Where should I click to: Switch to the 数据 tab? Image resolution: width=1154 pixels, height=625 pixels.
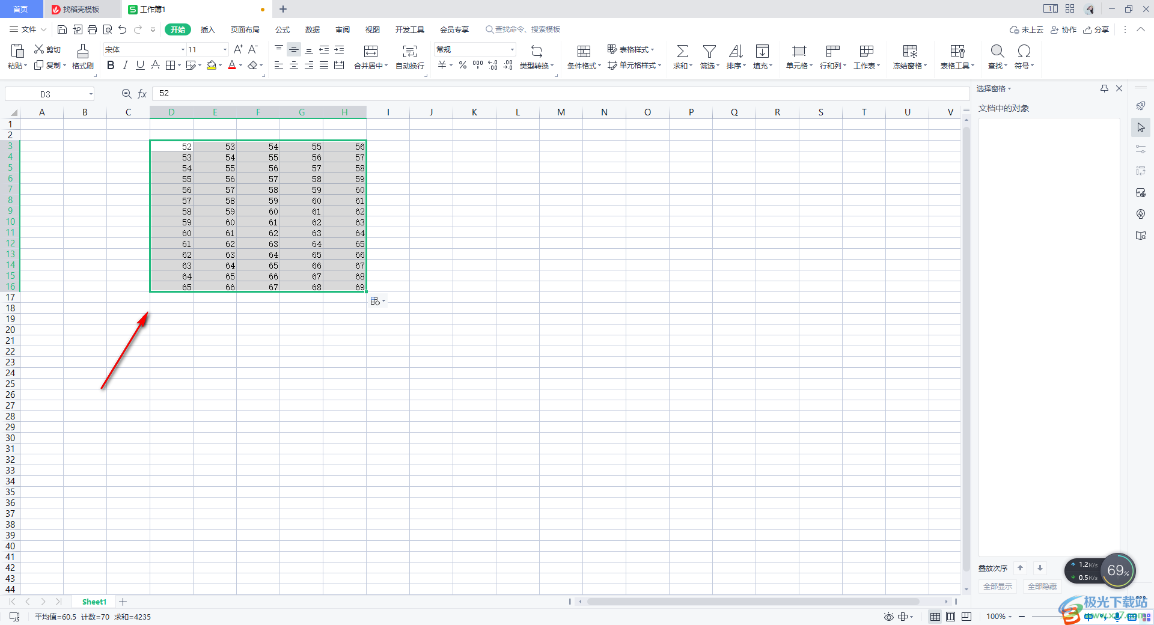[x=313, y=29]
